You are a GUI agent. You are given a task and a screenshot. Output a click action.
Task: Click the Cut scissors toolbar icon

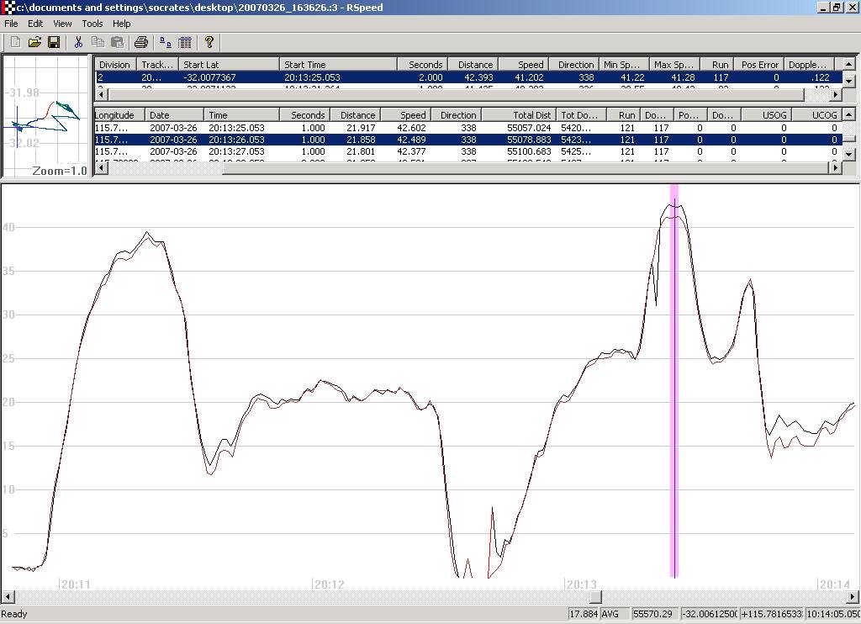(78, 42)
